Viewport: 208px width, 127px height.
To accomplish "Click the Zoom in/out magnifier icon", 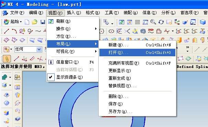I will [153, 22].
